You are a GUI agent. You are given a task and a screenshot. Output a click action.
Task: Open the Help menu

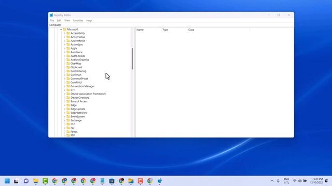pyautogui.click(x=89, y=21)
